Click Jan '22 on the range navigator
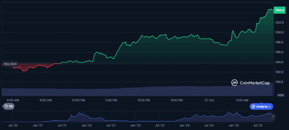Image resolution: width=289 pixels, height=130 pixels. [87, 125]
